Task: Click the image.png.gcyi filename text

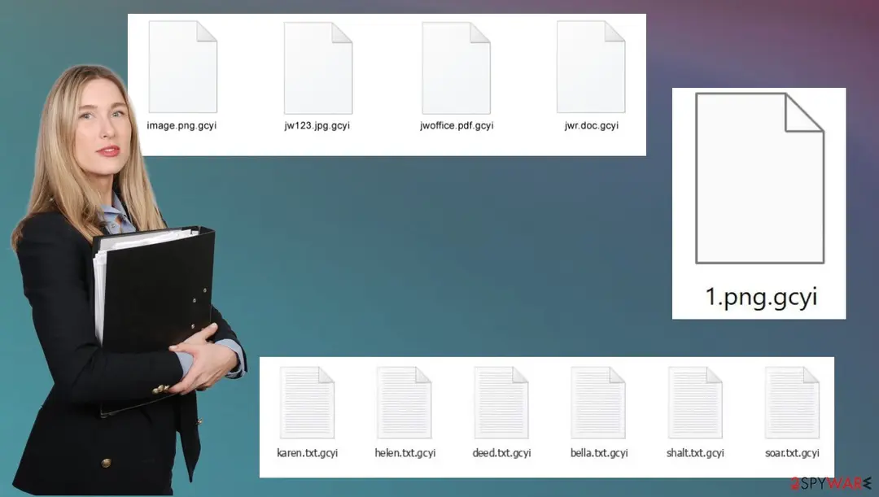Action: click(181, 125)
